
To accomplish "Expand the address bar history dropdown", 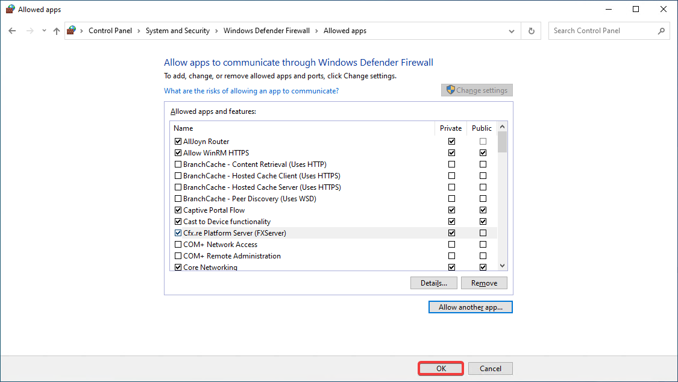I will (x=512, y=31).
